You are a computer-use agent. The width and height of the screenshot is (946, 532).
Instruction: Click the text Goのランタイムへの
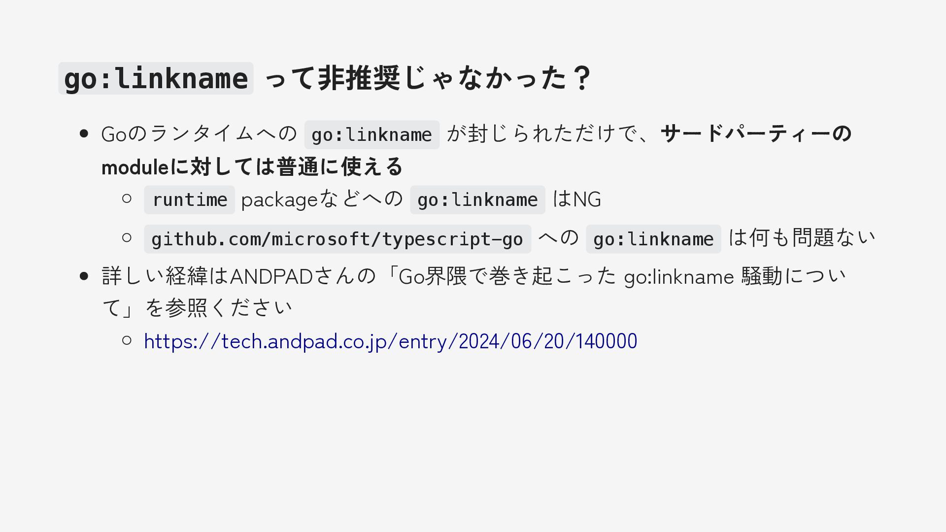click(x=199, y=134)
